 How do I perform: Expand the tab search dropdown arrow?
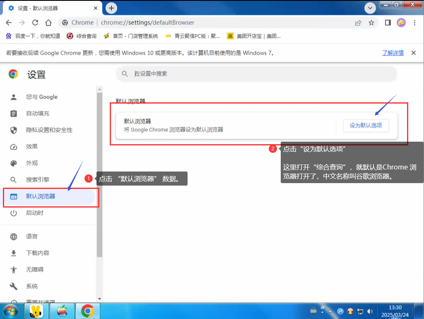370,8
